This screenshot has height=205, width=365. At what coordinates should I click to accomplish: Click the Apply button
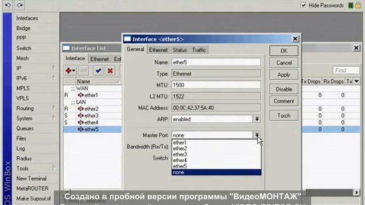(284, 75)
